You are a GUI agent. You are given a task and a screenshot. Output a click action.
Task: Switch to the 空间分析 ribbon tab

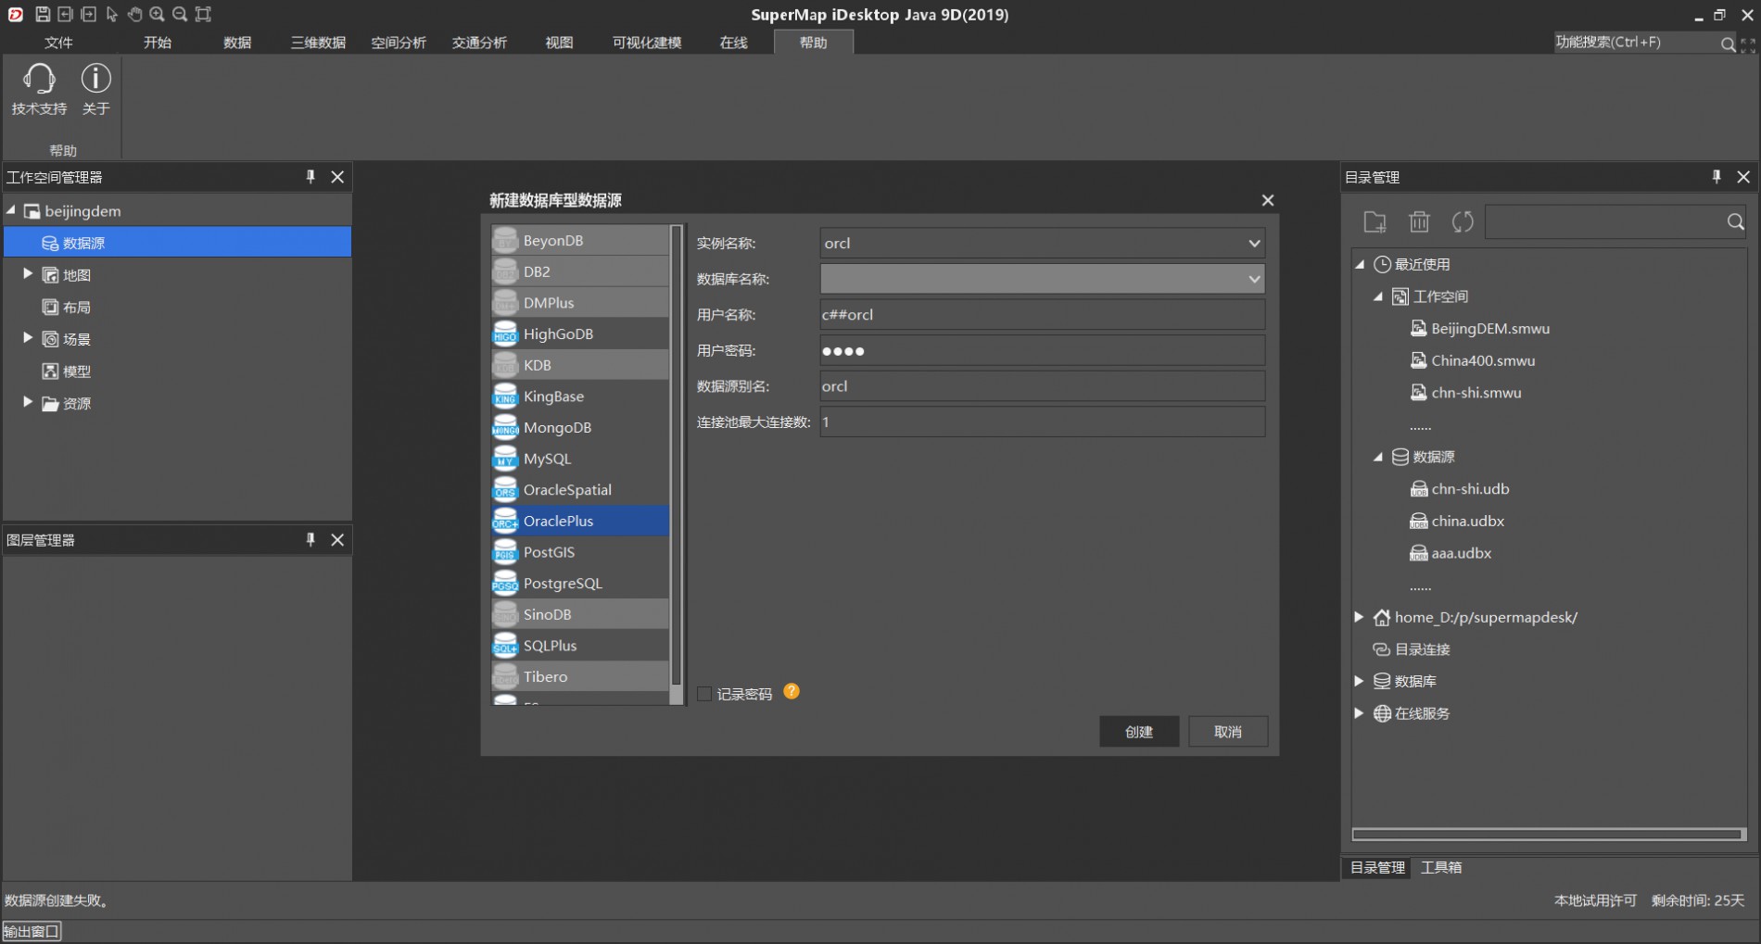click(399, 43)
